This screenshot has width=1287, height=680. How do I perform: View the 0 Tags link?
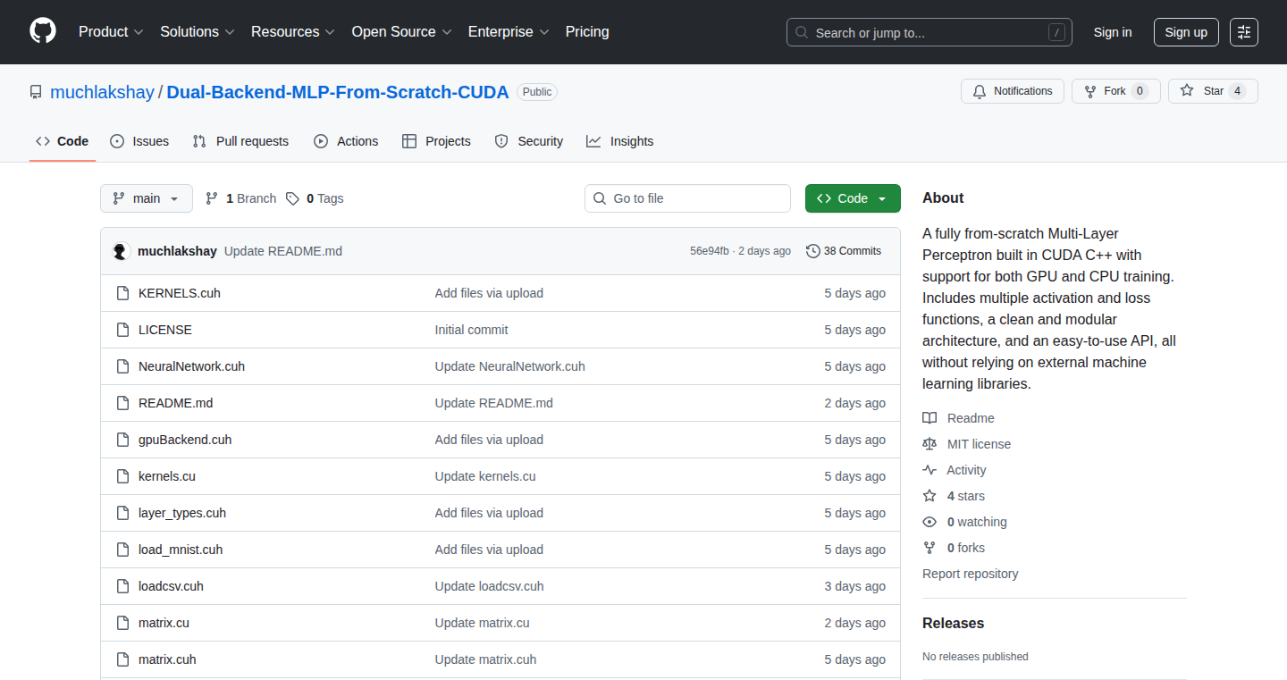tap(315, 198)
